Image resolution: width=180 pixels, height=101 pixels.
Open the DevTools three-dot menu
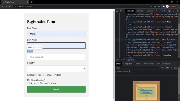174,11
